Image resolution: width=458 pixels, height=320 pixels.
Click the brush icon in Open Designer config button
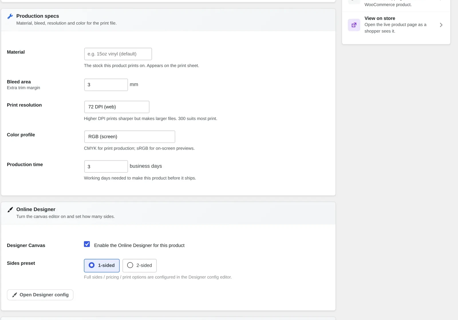pos(15,295)
